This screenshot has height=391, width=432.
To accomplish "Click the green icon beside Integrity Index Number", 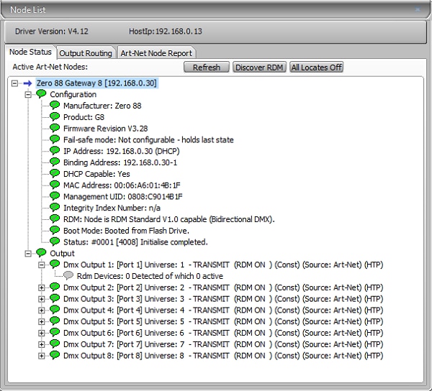I will 55,207.
